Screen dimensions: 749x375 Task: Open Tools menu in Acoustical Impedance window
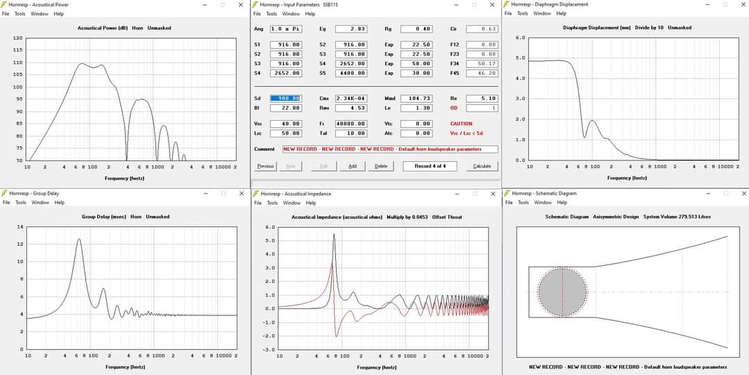click(272, 203)
